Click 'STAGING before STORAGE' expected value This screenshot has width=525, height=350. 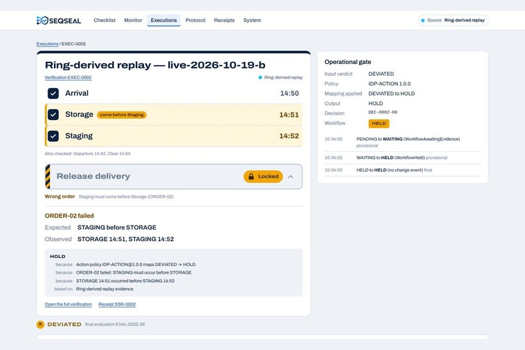click(x=117, y=227)
